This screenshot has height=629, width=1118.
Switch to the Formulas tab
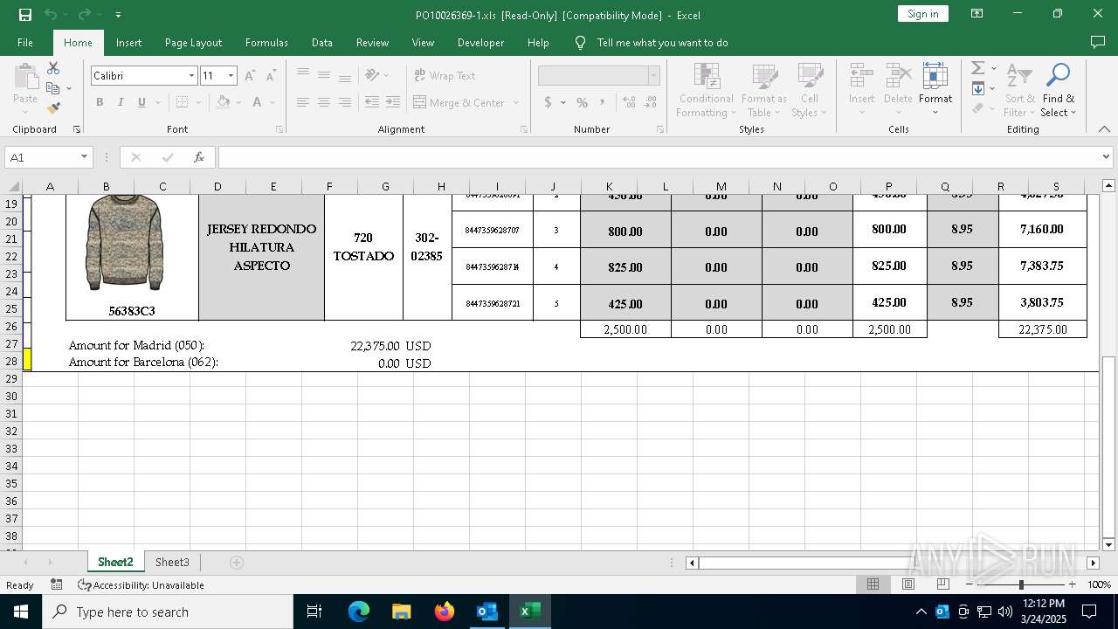[x=266, y=42]
